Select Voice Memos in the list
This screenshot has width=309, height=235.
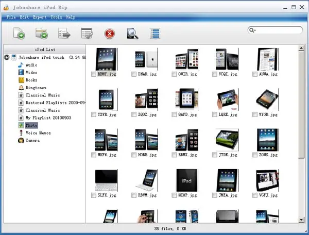[38, 133]
